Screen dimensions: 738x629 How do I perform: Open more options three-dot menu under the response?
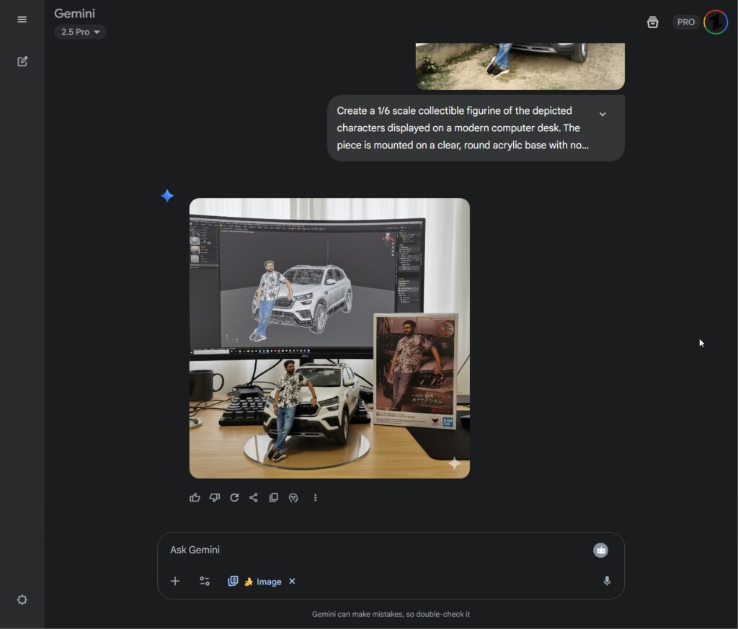click(315, 497)
